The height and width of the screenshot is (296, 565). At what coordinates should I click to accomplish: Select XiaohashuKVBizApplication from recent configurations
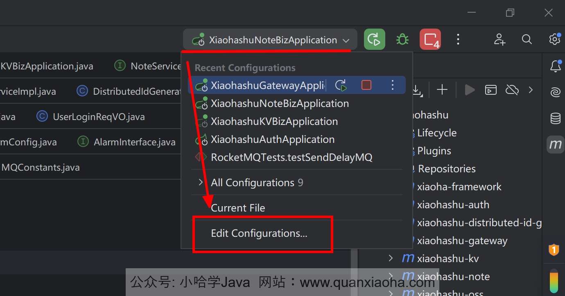pyautogui.click(x=274, y=122)
